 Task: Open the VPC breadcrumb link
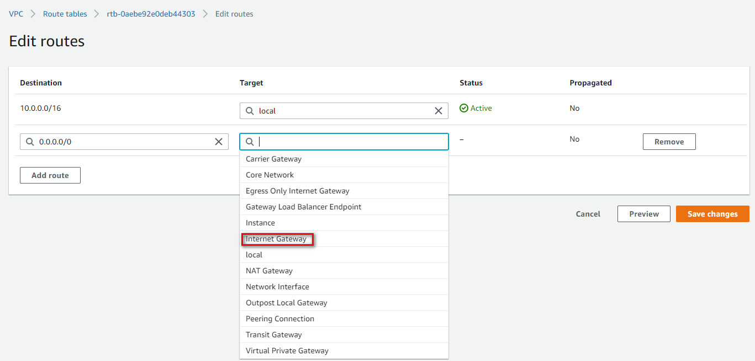pyautogui.click(x=15, y=13)
